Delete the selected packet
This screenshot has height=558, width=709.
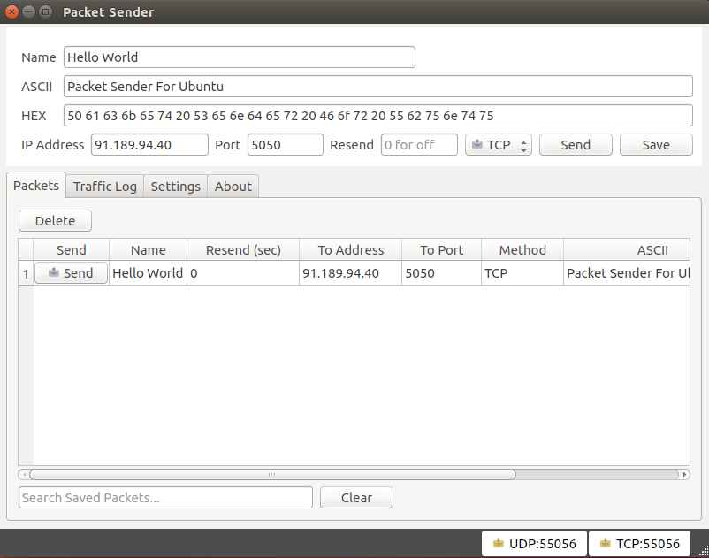[x=55, y=221]
